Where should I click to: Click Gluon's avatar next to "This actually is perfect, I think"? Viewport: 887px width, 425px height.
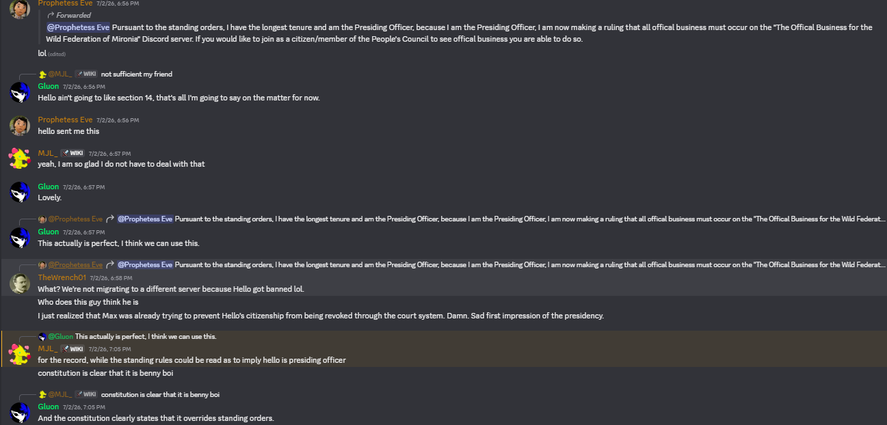19,238
